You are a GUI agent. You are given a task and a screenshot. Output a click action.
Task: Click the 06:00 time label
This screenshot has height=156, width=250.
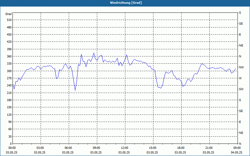click(x=69, y=148)
